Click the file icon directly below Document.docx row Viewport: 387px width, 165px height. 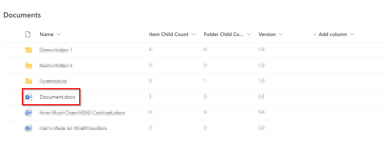(28, 113)
